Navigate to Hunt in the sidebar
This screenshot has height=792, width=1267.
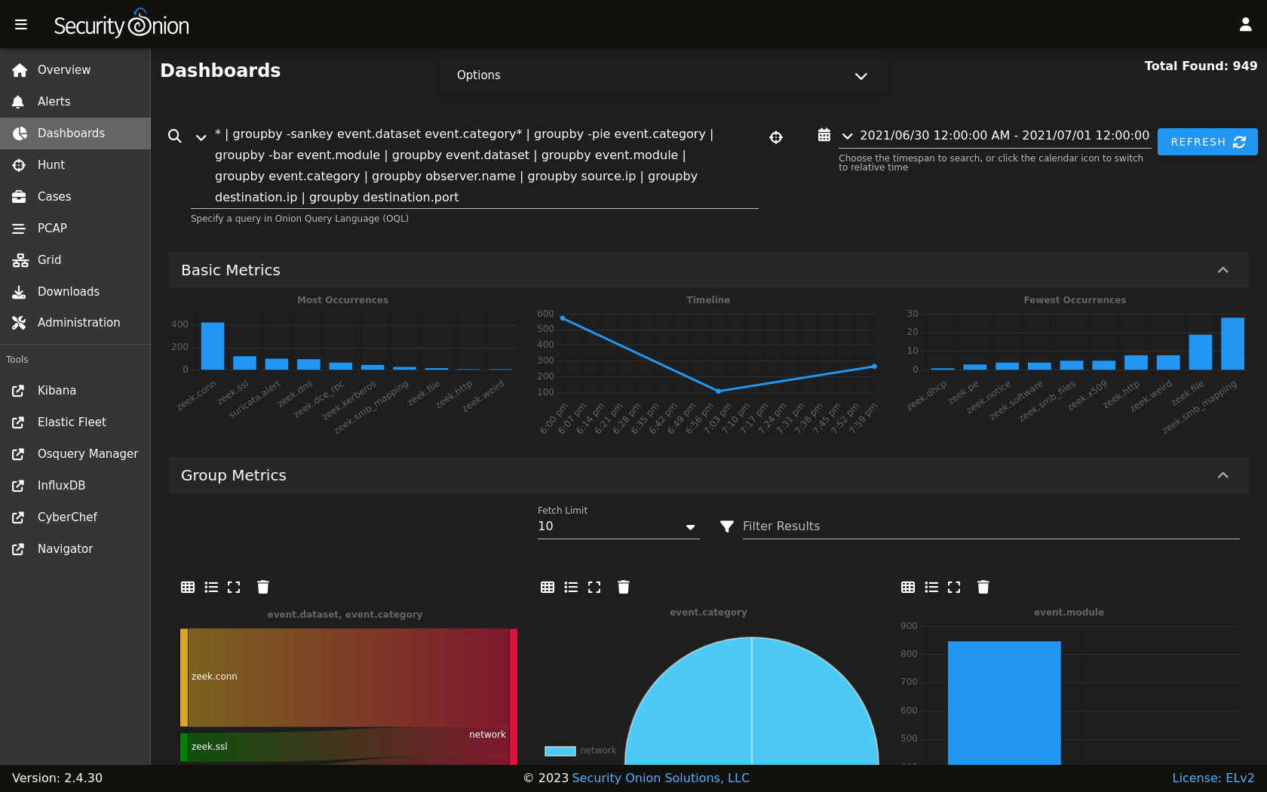51,164
